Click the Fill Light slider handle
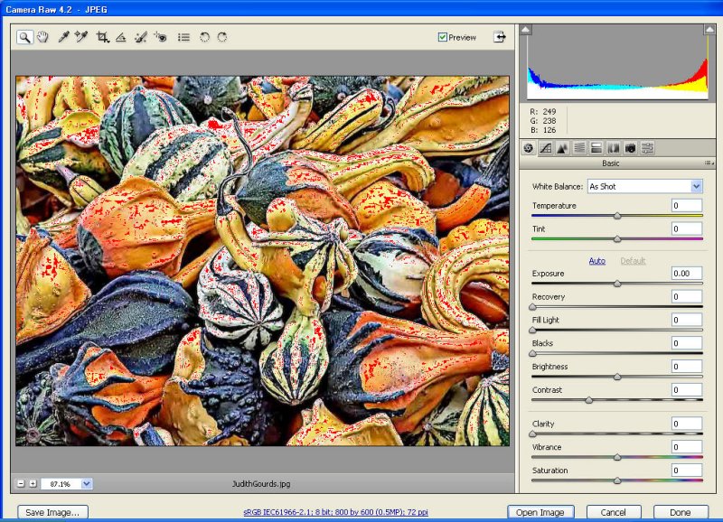723x522 pixels. click(532, 331)
